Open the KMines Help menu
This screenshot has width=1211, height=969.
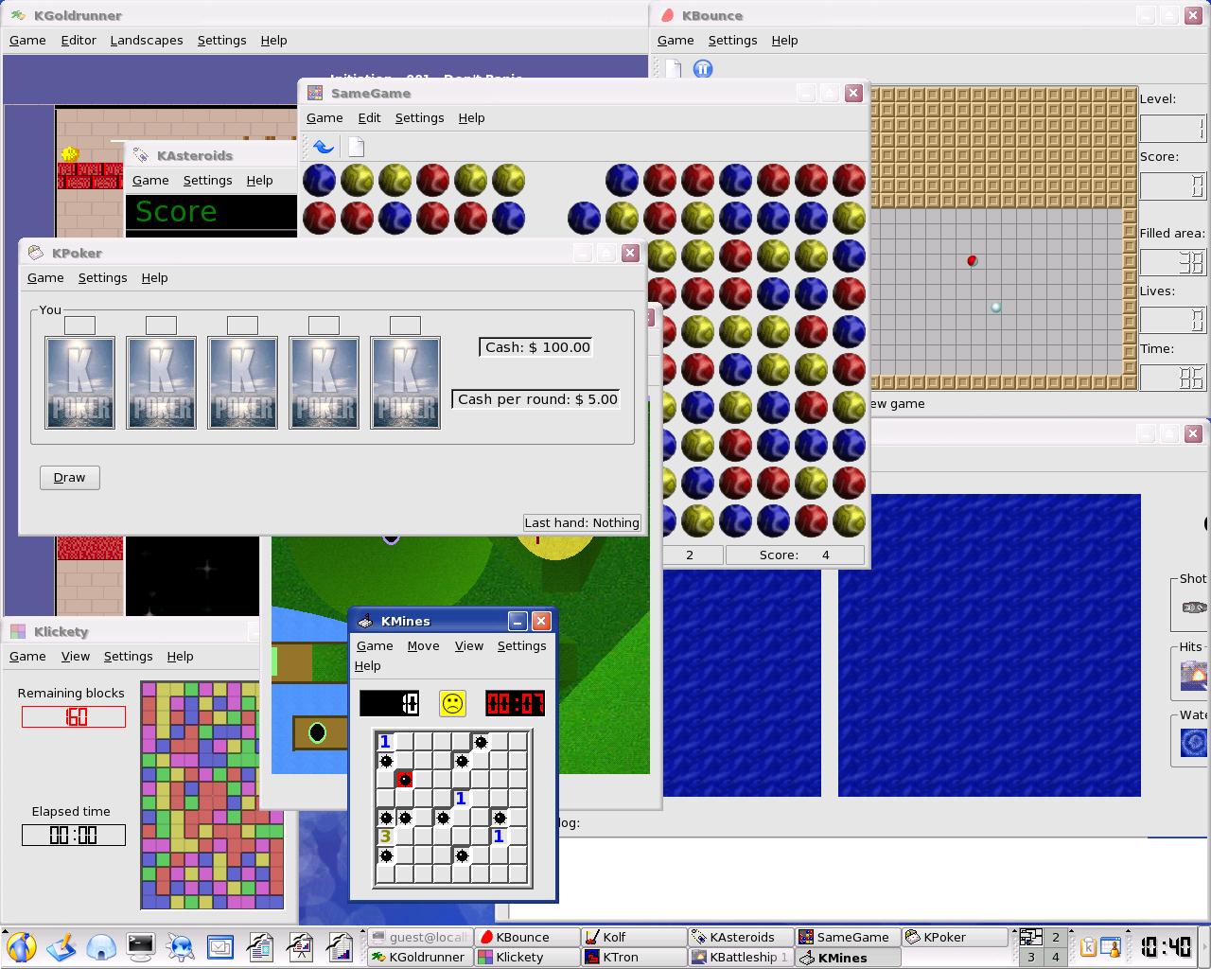point(367,666)
